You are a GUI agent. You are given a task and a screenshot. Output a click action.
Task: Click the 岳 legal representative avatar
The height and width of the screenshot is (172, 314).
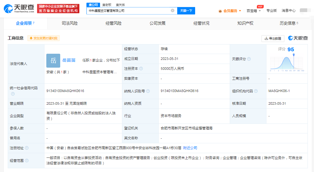pyautogui.click(x=53, y=61)
